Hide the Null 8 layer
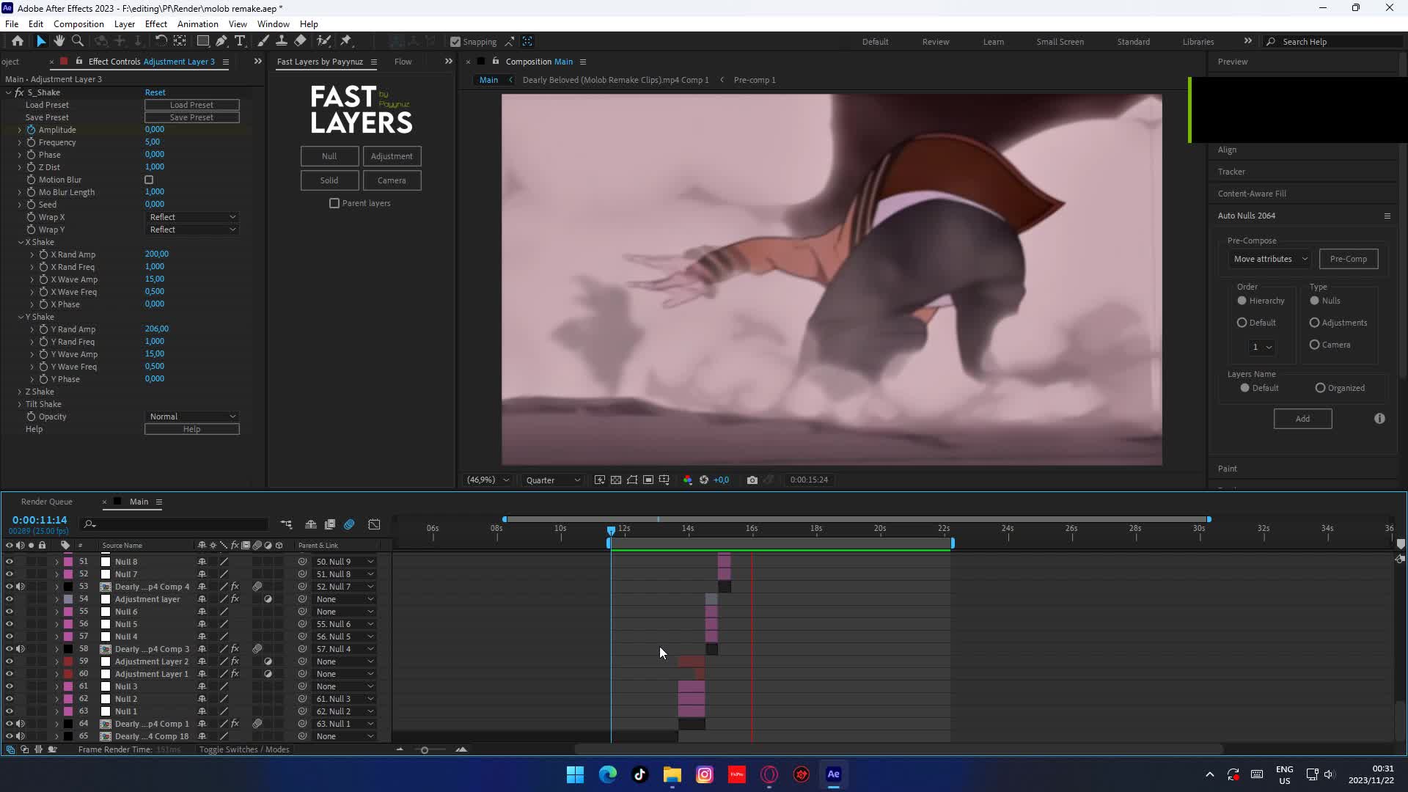 9,562
